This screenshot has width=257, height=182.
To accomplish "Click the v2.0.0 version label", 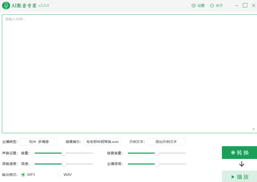I will pyautogui.click(x=44, y=6).
